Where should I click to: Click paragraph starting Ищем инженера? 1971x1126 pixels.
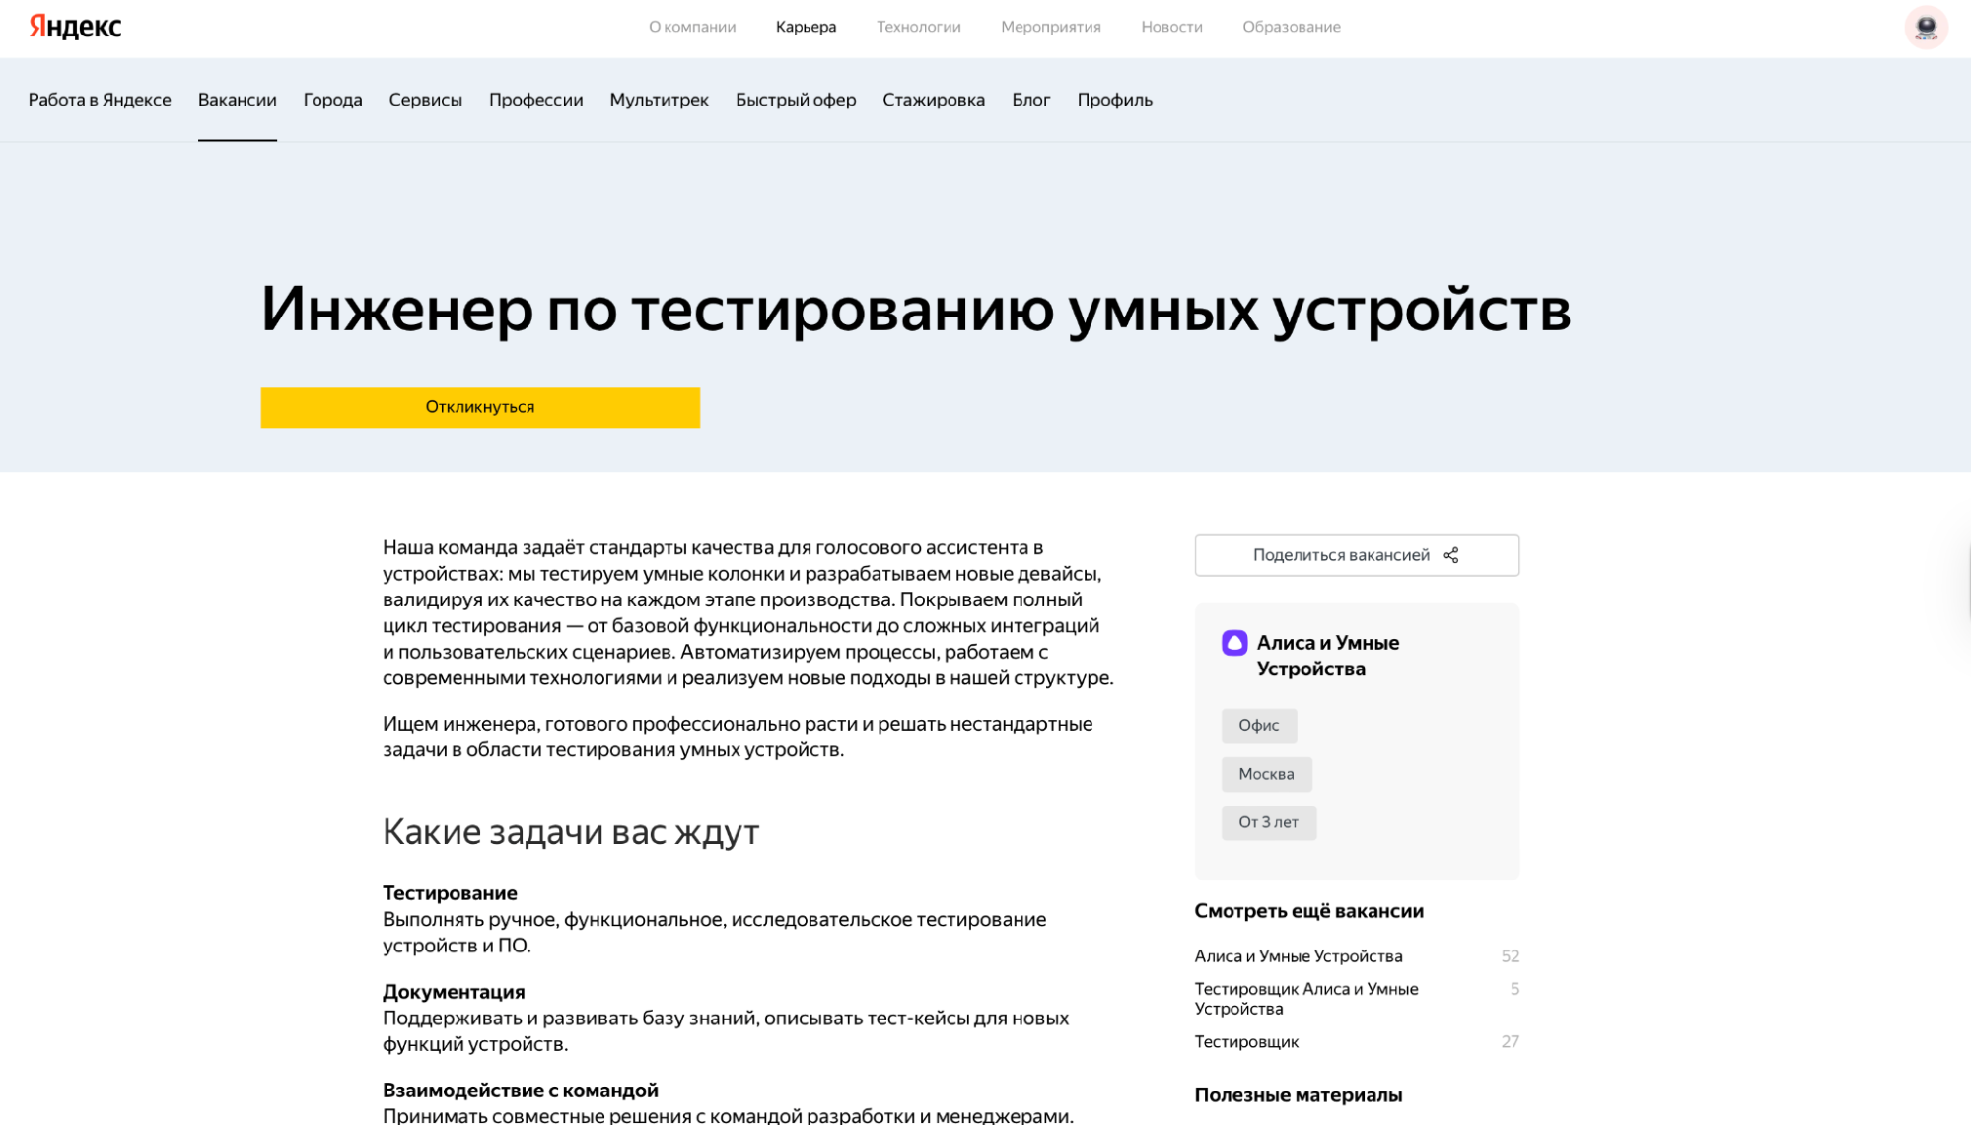point(738,737)
